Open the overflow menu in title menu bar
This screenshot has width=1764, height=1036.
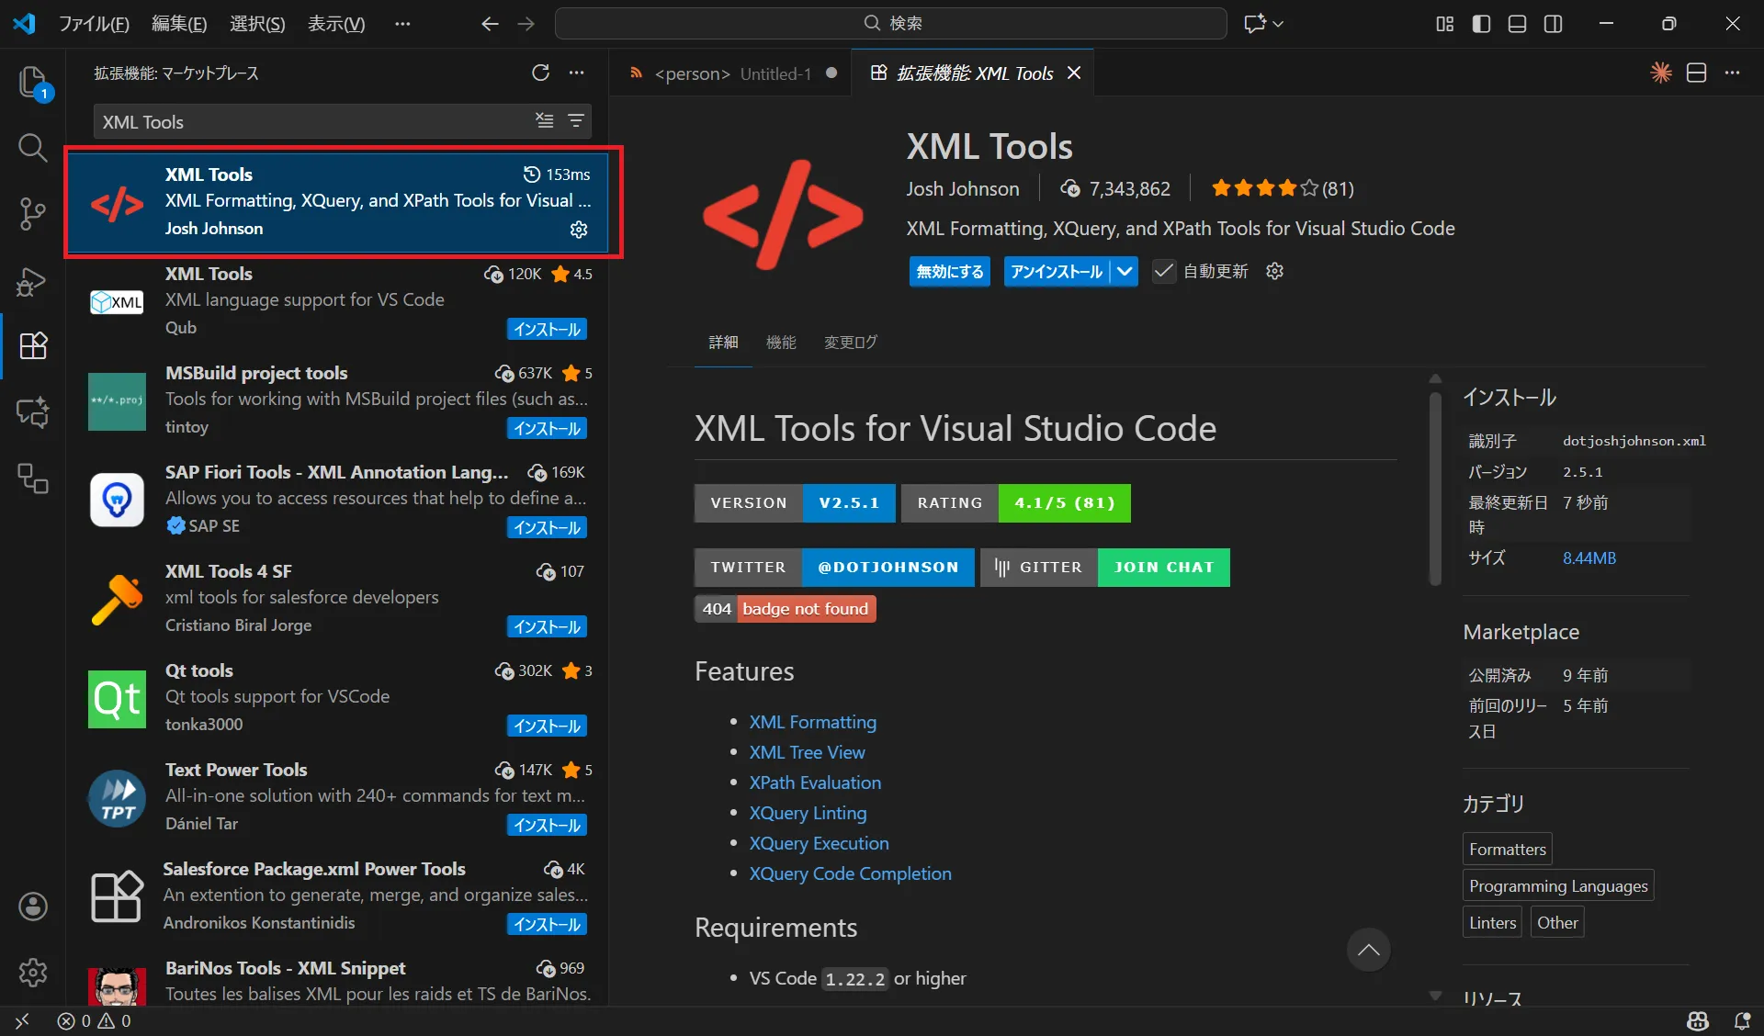[x=402, y=24]
